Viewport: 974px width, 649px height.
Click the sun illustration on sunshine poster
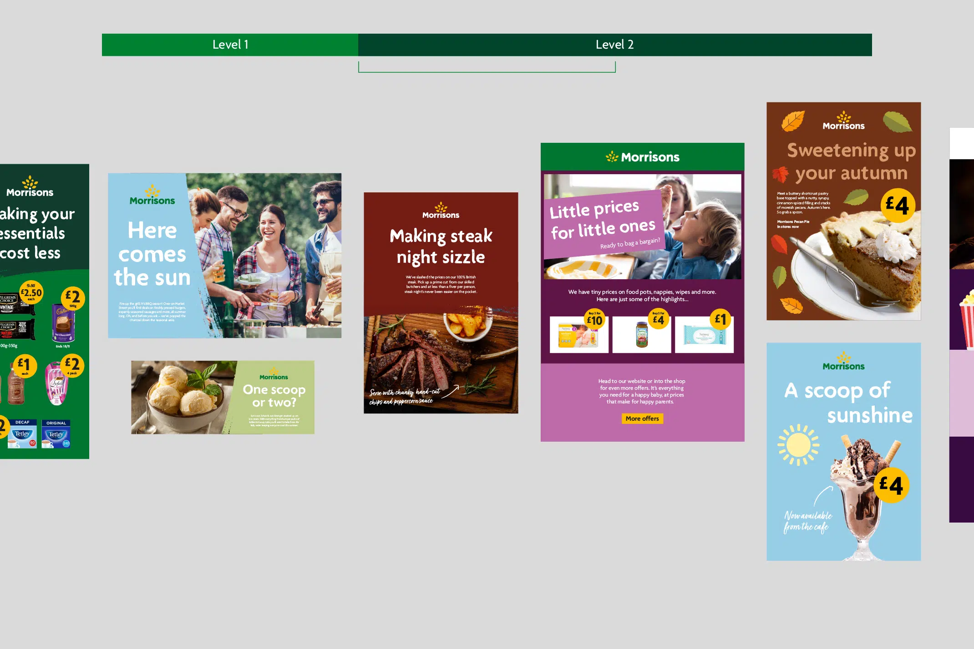point(799,445)
